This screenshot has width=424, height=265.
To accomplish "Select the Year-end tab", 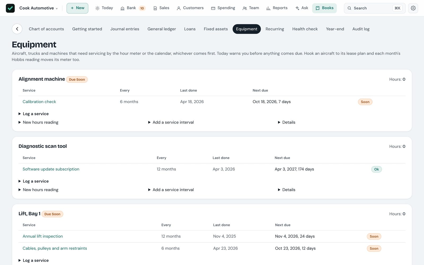I will pyautogui.click(x=335, y=29).
